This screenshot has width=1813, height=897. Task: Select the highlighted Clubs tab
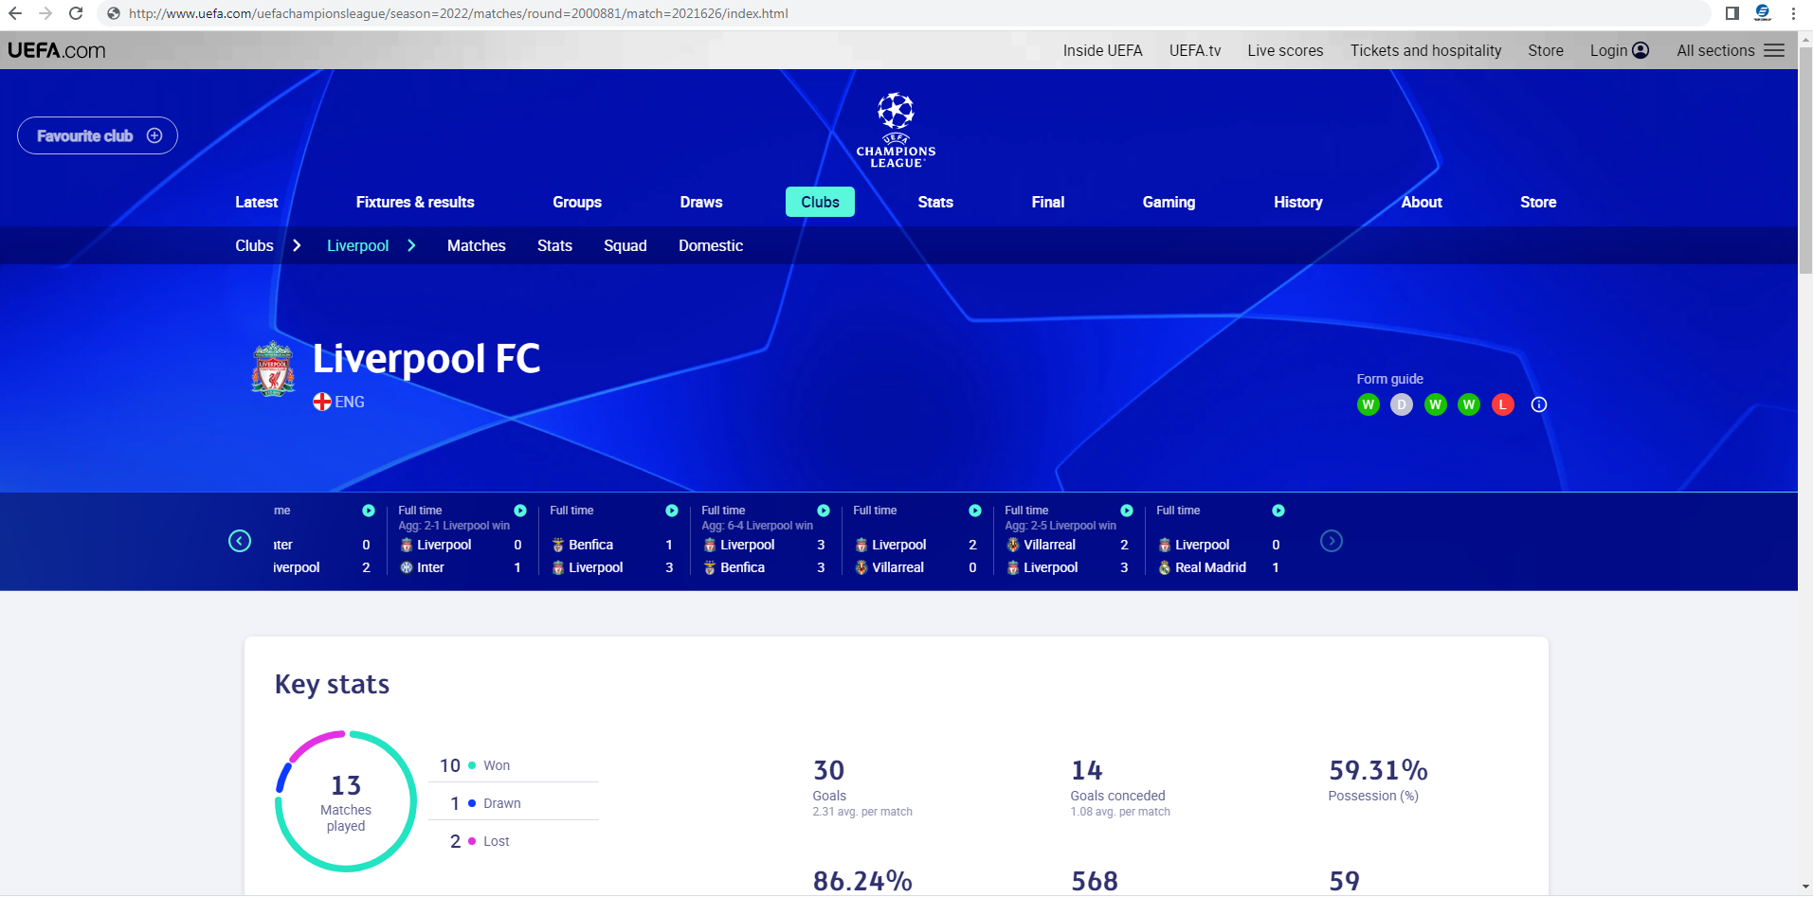point(820,202)
